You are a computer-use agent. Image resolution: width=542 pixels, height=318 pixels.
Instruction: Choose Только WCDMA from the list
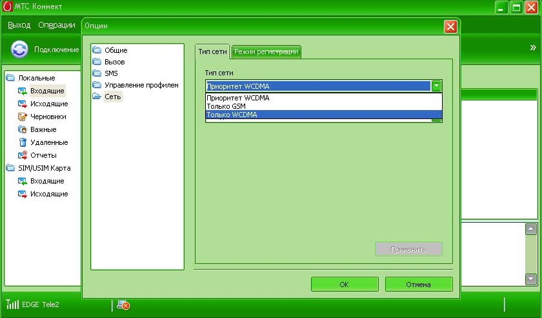[x=323, y=115]
